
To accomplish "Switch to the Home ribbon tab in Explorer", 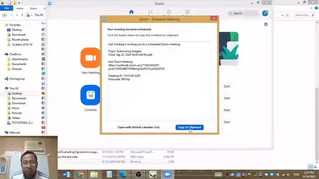I will click(x=20, y=8).
